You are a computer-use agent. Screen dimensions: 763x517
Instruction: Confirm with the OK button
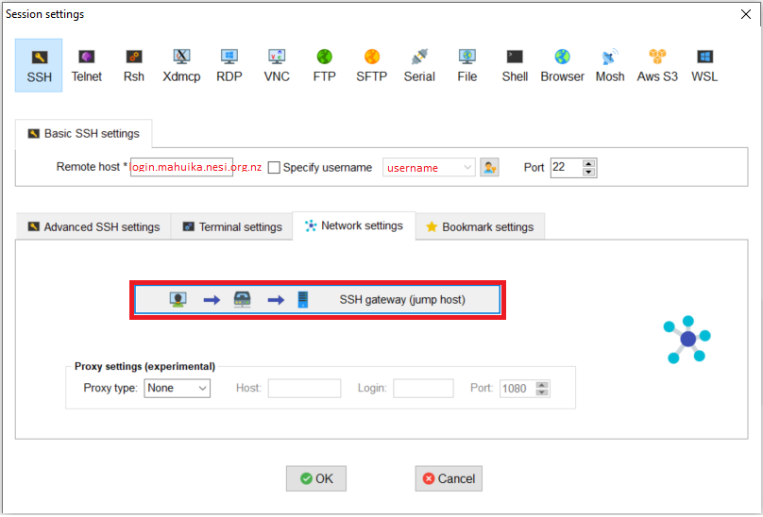pos(316,478)
